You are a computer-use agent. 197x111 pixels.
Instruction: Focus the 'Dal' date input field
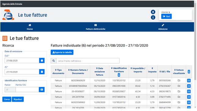tap(22, 60)
